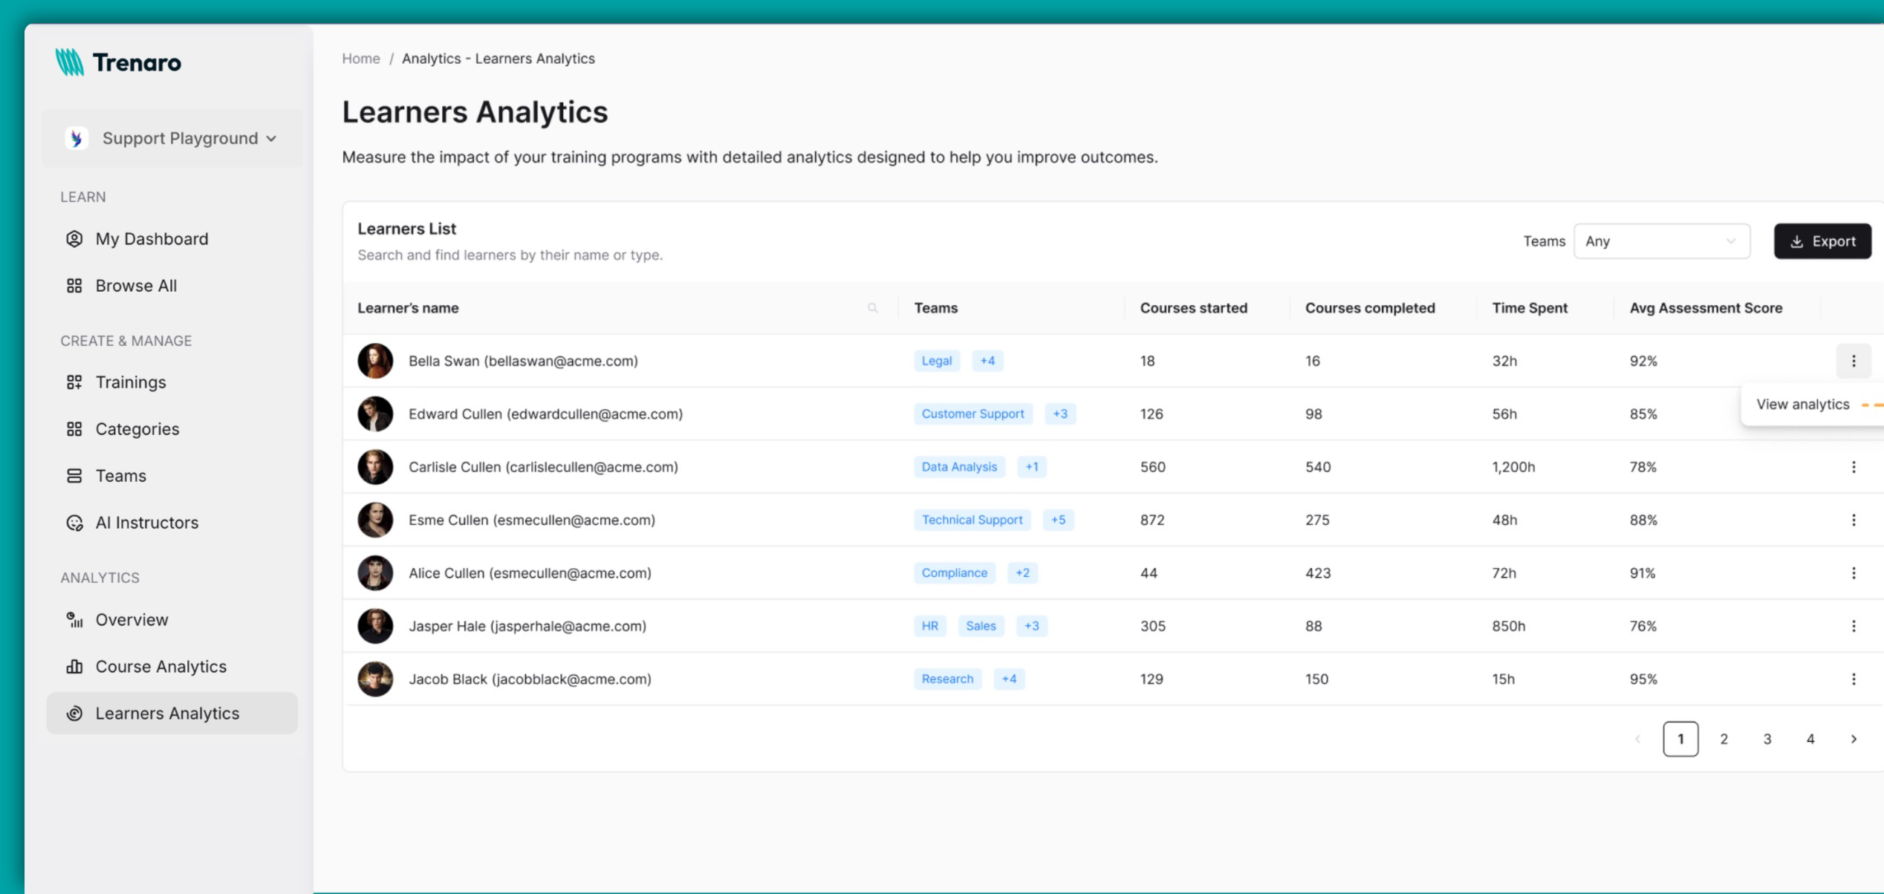1884x894 pixels.
Task: Click Edward Cullen's profile thumbnail
Action: 375,414
